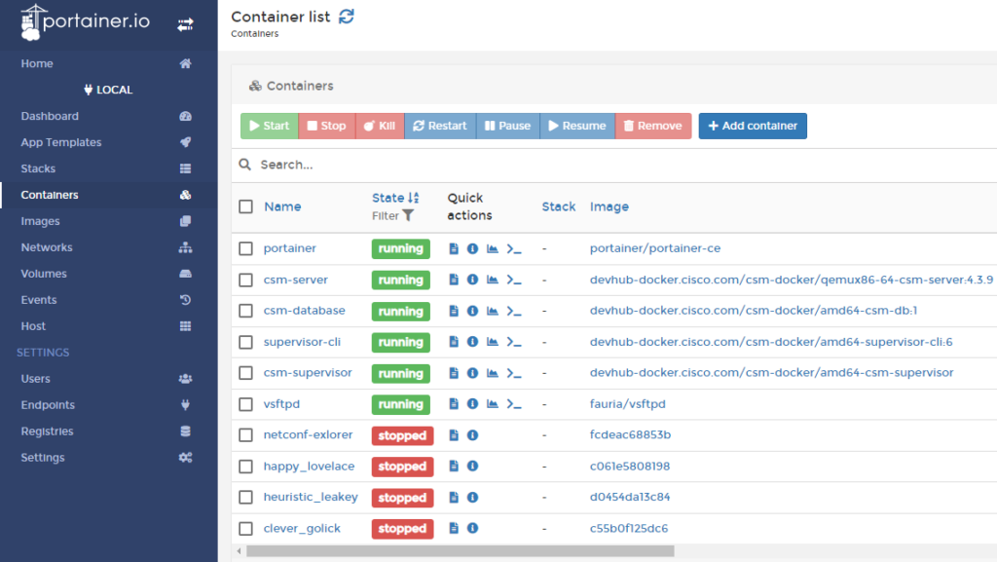Open logs icon for netconf-exlorer container
The width and height of the screenshot is (997, 562).
click(x=454, y=435)
